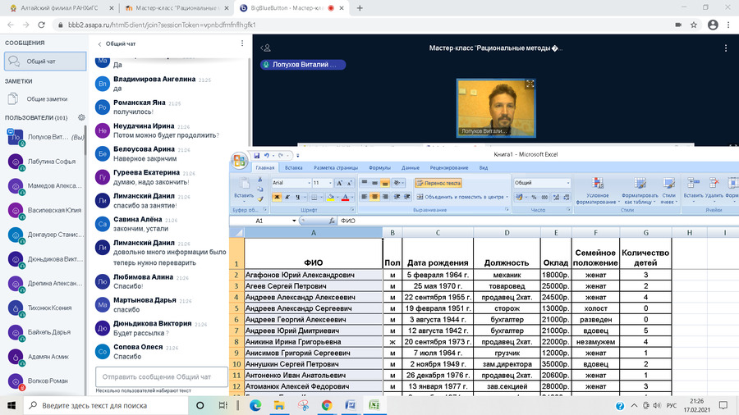739x415 pixels.
Task: Expand the webcam video to fullscreen
Action: pyautogui.click(x=530, y=84)
